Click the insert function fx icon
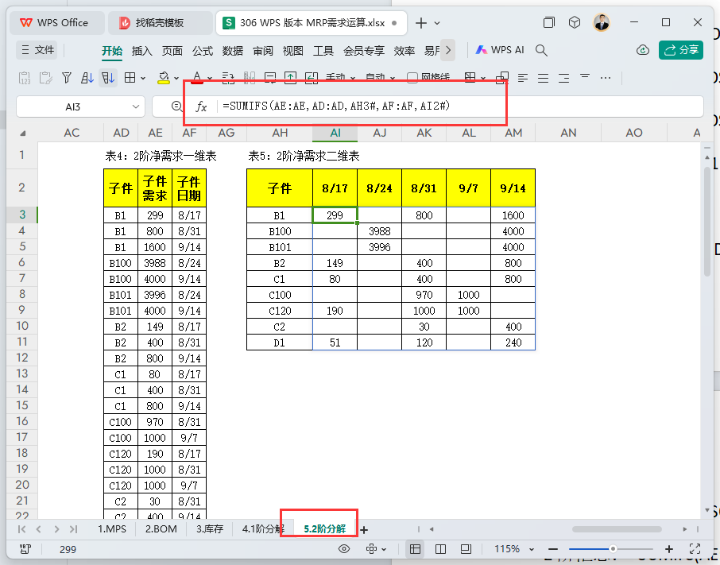The width and height of the screenshot is (720, 565). click(x=201, y=106)
